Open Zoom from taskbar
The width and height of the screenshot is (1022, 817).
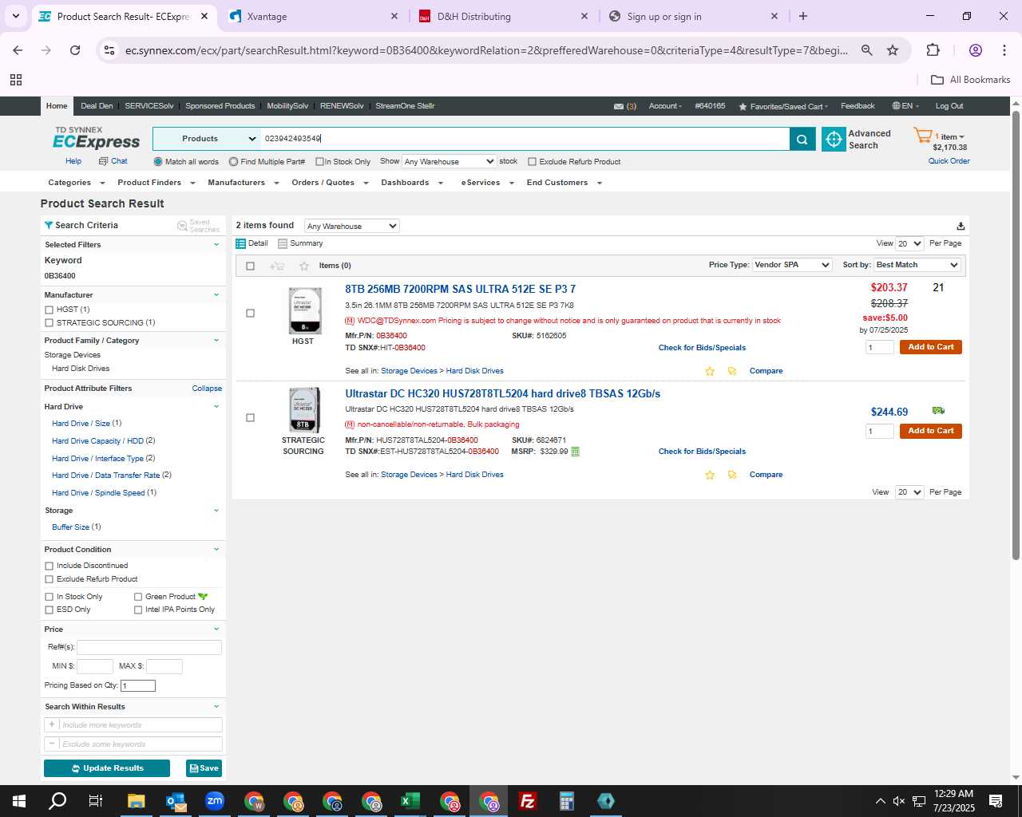click(x=215, y=801)
